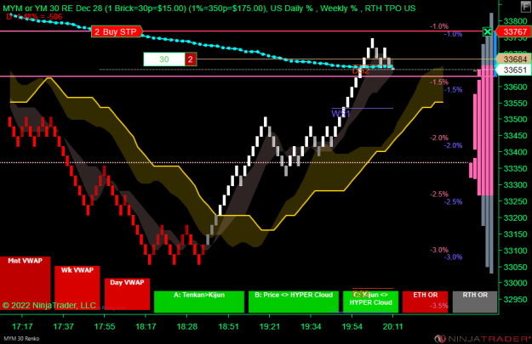Click the 33651 current price marker

click(513, 70)
